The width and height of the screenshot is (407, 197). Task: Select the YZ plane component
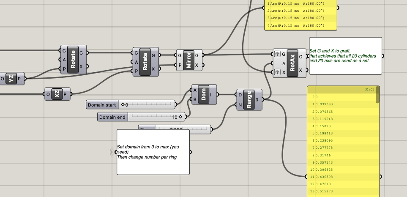point(11,79)
